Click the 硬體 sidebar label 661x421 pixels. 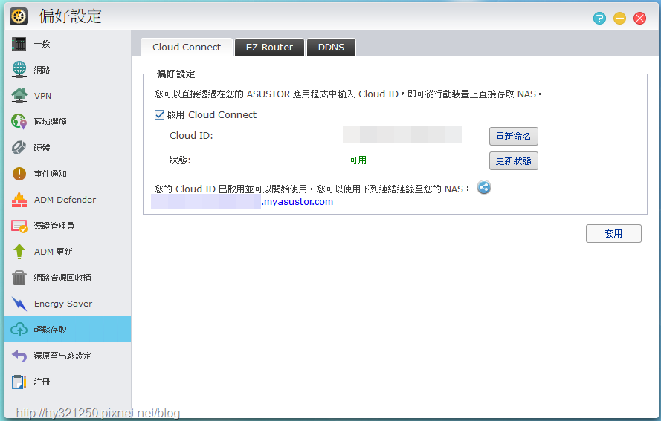tap(42, 148)
